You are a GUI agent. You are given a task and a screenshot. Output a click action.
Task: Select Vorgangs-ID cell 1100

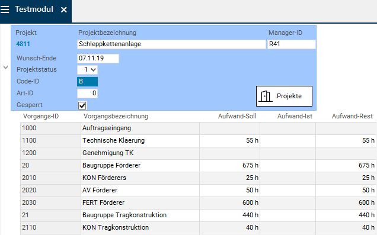click(50, 141)
